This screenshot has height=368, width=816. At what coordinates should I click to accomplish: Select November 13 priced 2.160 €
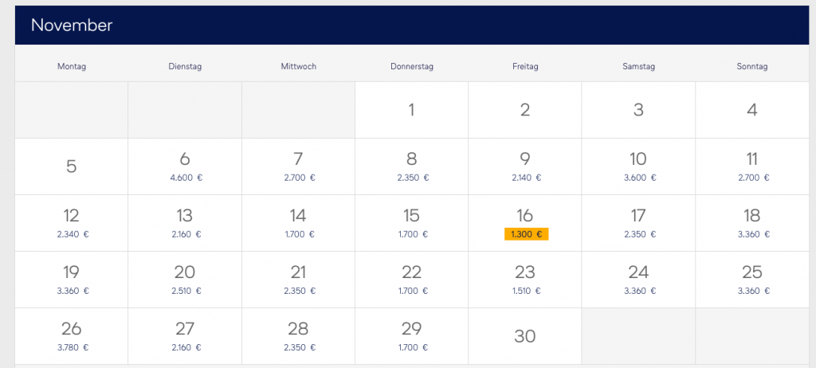185,223
